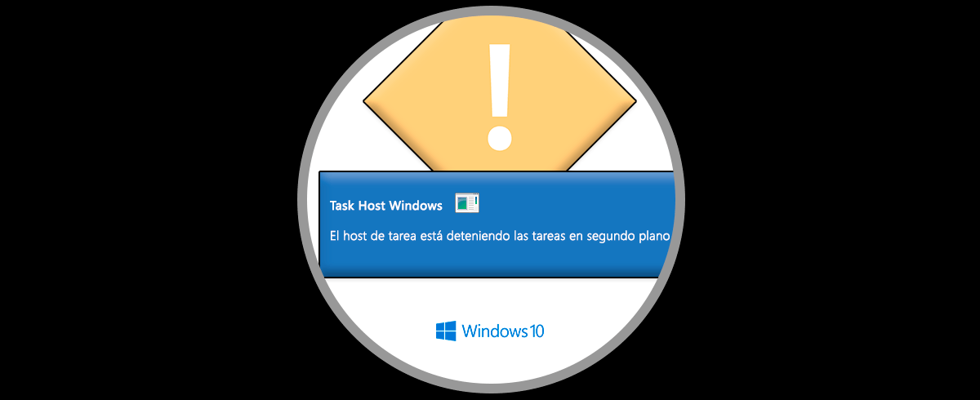
Task: Click the words "El host" in the message
Action: (x=349, y=236)
